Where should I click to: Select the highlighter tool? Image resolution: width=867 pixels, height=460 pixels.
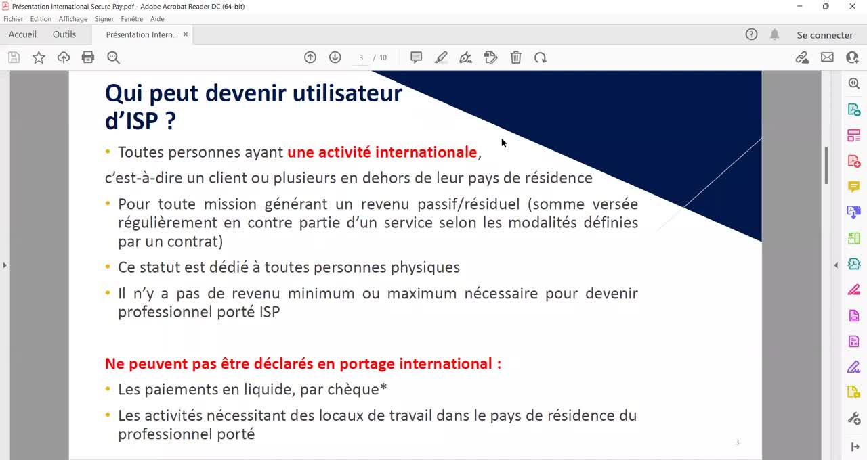coord(441,57)
